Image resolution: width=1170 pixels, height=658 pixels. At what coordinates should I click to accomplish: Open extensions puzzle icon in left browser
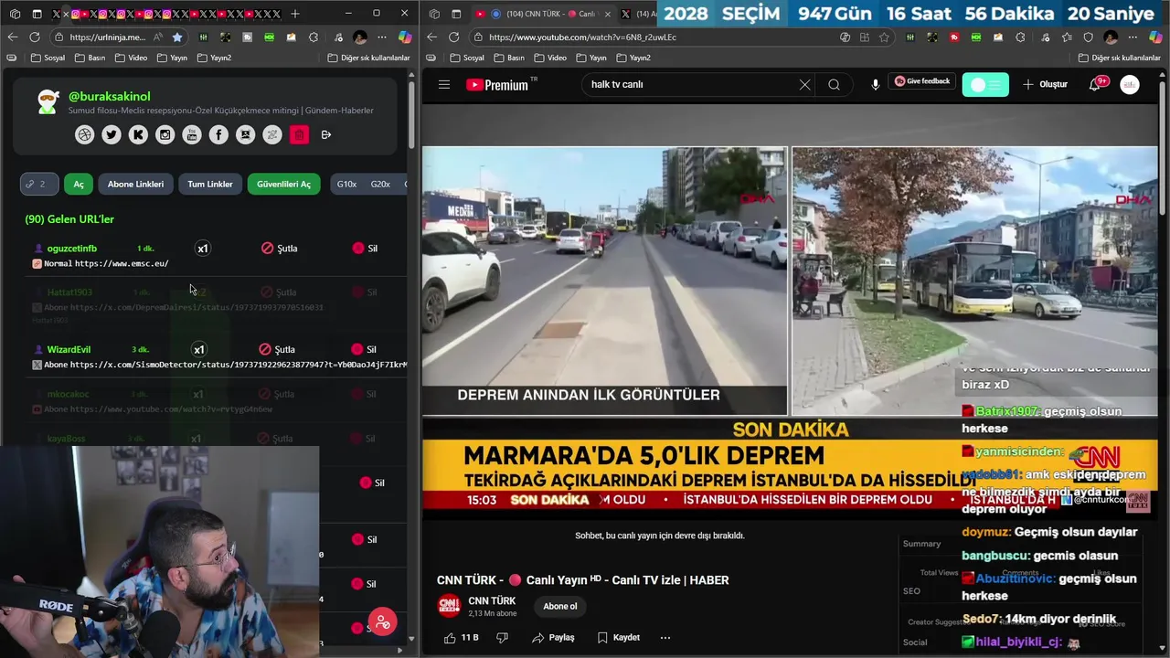tap(314, 37)
